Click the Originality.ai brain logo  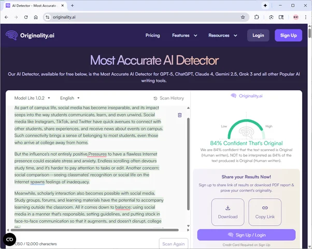tap(11, 35)
